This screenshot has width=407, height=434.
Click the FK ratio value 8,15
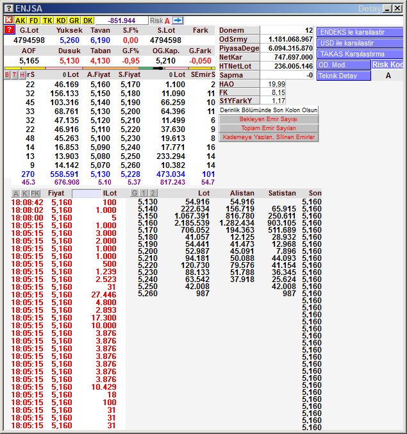click(278, 92)
